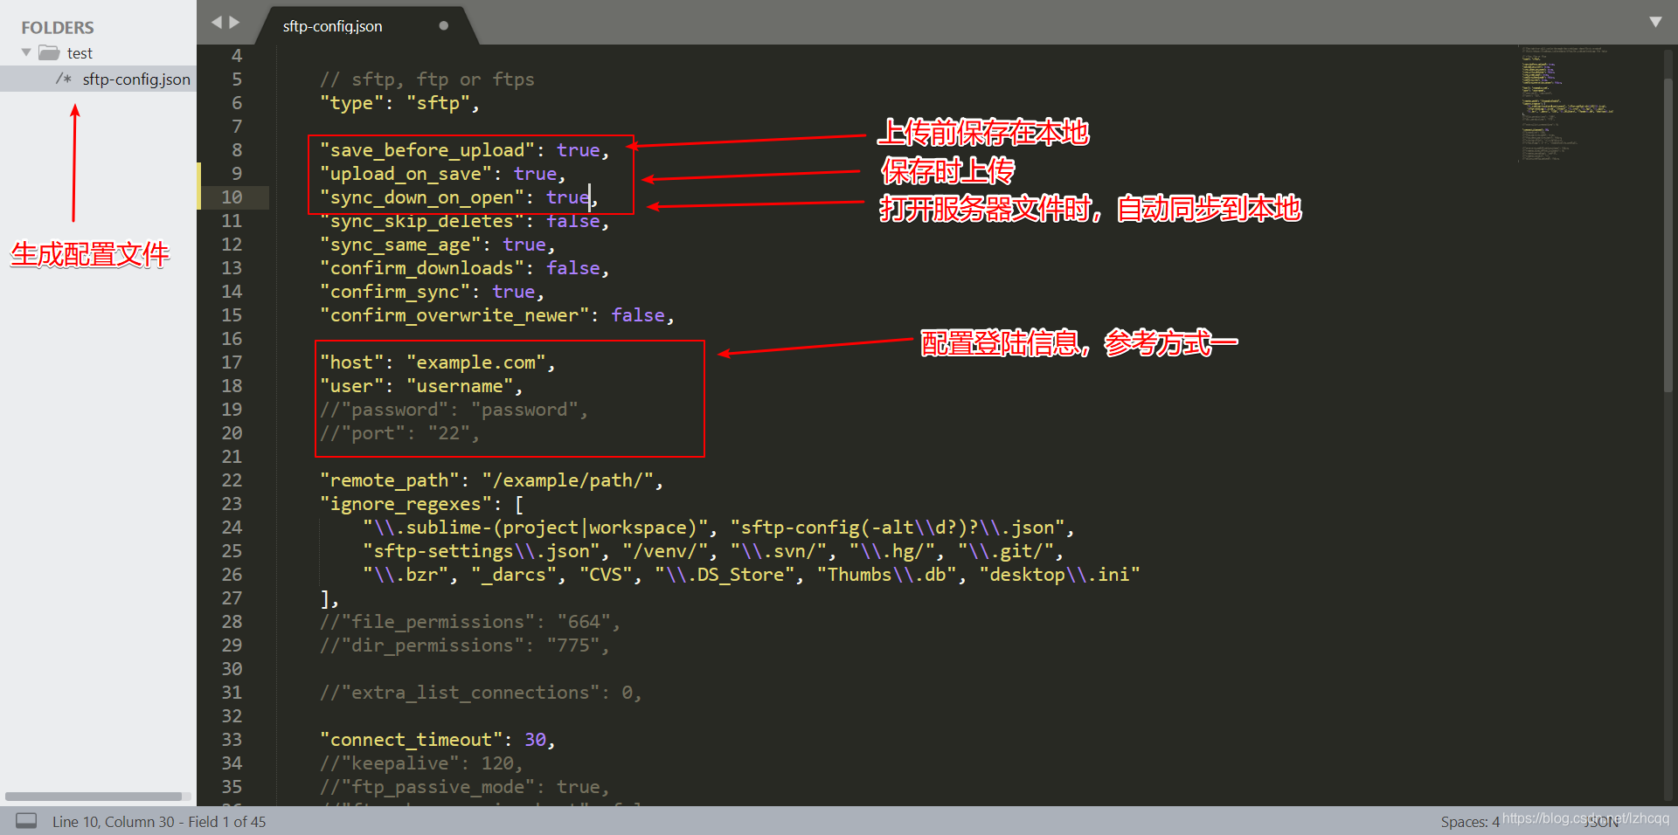
Task: Collapse the test folder tree arrow
Action: pos(26,52)
